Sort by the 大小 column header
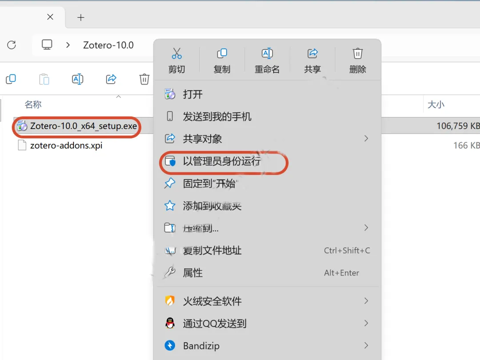Image resolution: width=480 pixels, height=360 pixels. pos(436,105)
